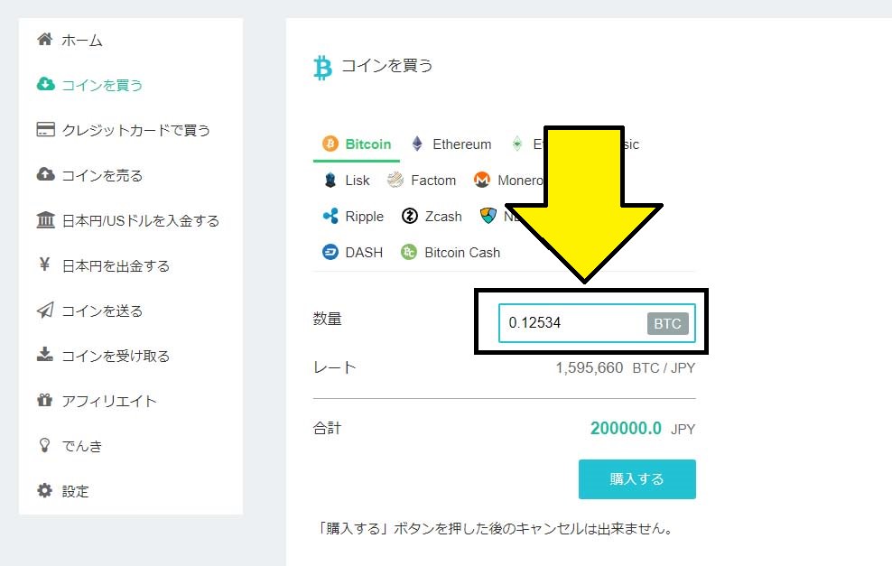Click the settings gear icon

(x=44, y=491)
